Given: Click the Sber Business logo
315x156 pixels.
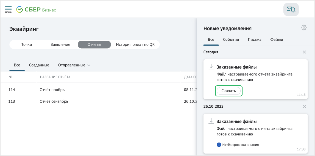Looking at the screenshot, I should (36, 10).
